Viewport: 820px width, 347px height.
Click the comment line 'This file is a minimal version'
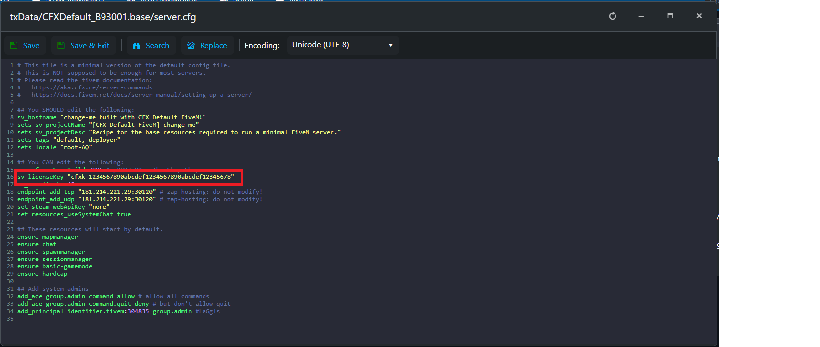point(124,65)
